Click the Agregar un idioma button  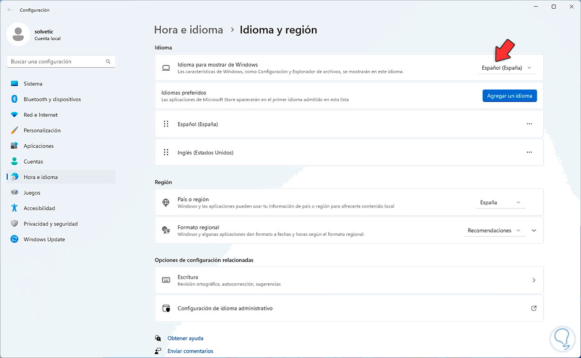pos(509,96)
